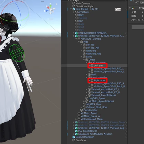Collapse the Chest bone node
Viewport: 144px width, 144px height.
[84, 60]
